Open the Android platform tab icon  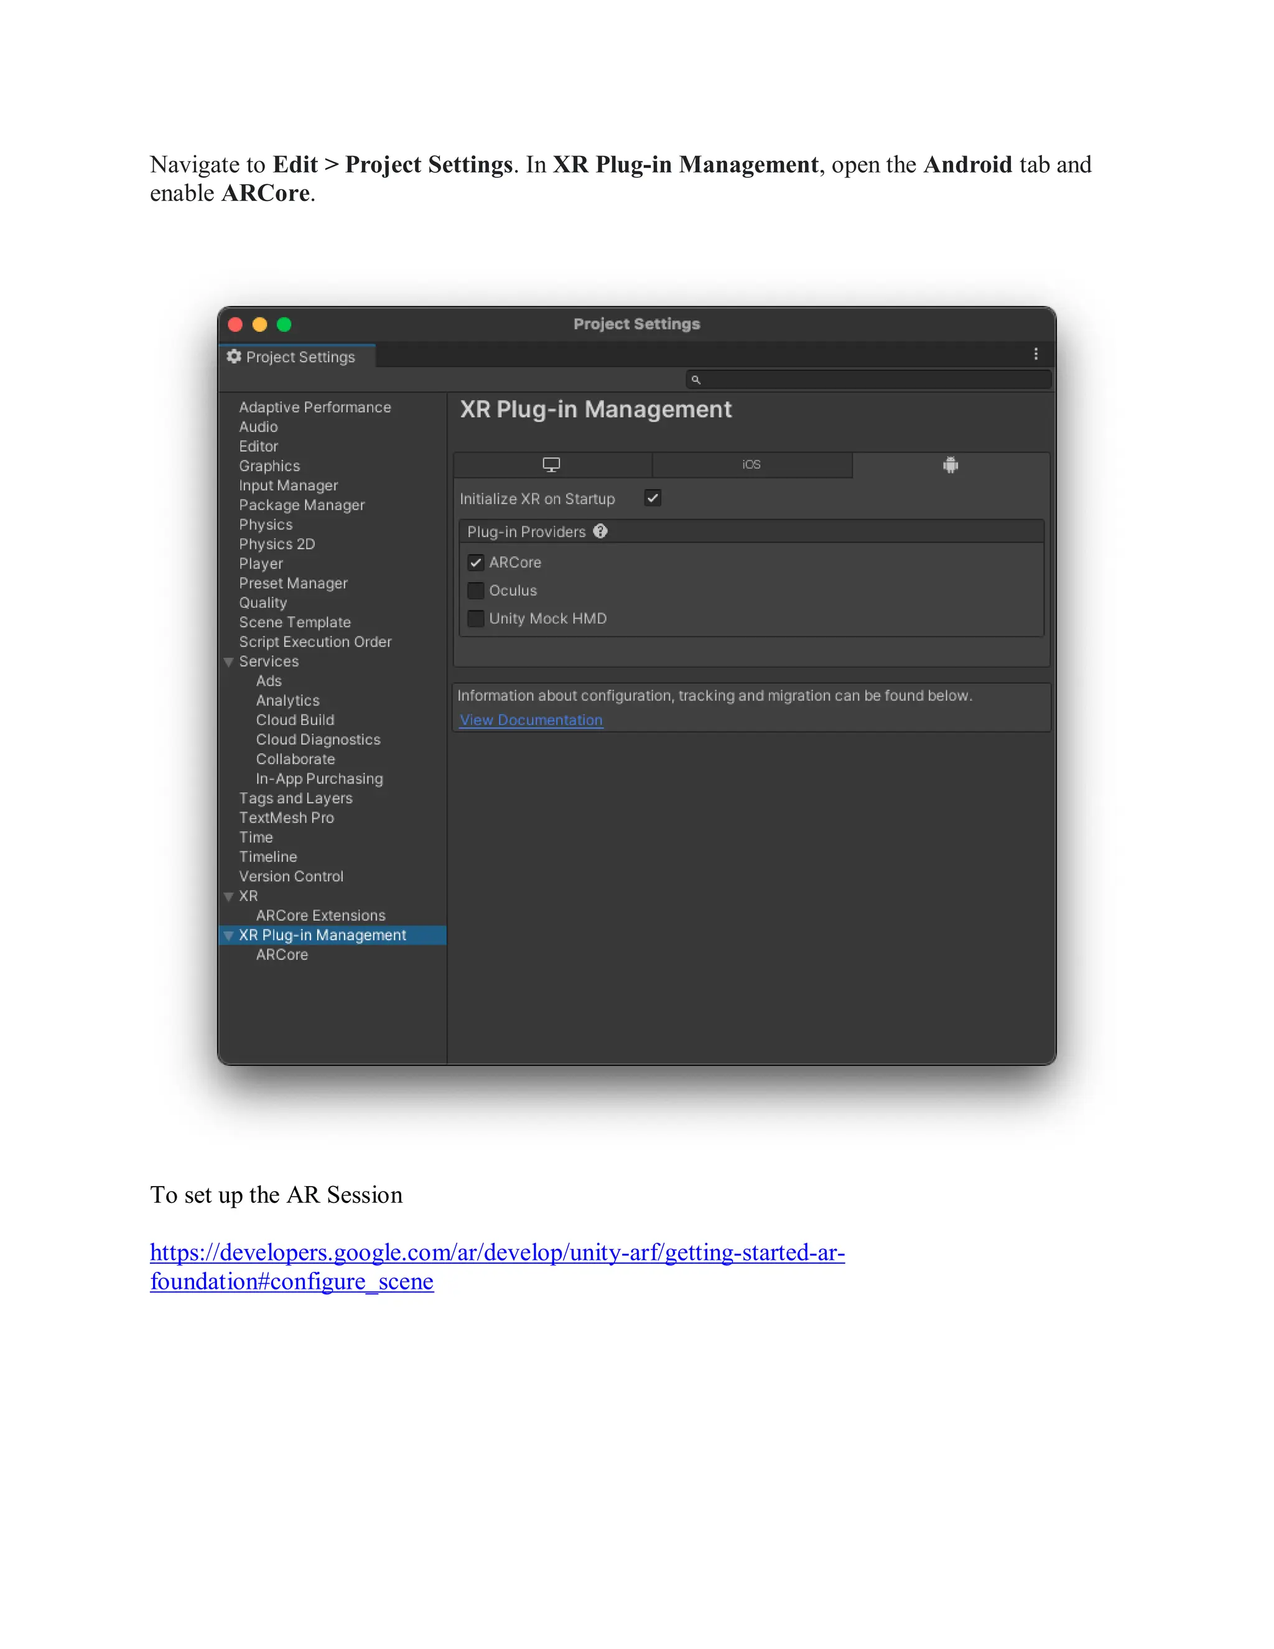click(951, 465)
